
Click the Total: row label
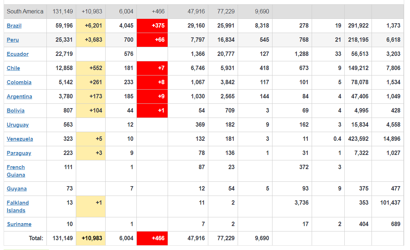[36, 238]
